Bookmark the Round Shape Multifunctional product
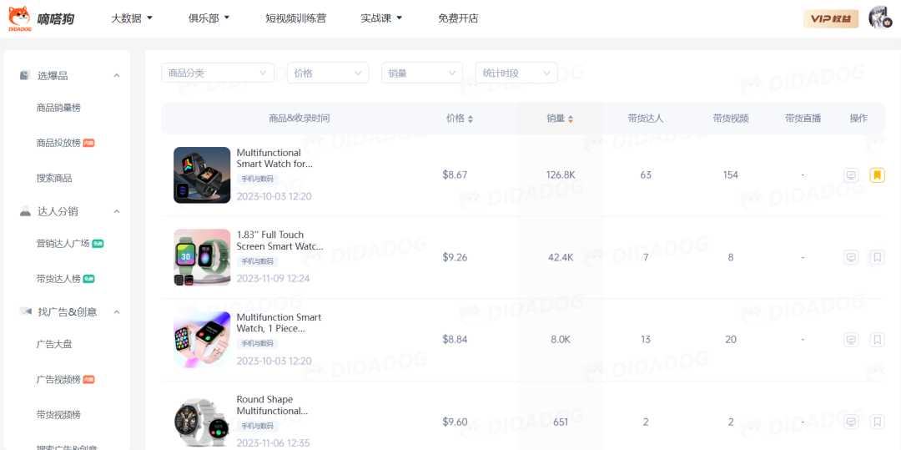 pos(877,422)
